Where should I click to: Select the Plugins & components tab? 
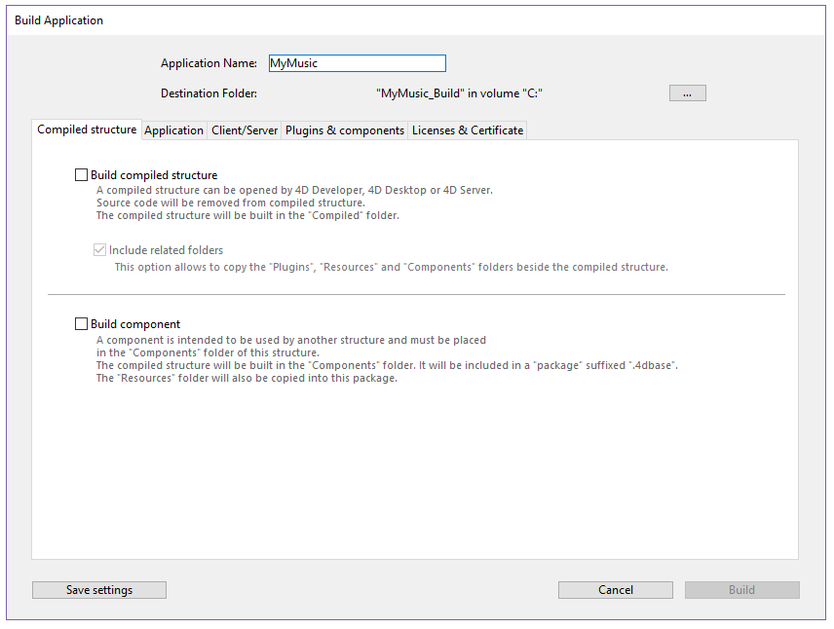(x=345, y=130)
